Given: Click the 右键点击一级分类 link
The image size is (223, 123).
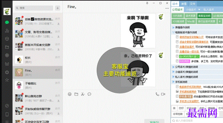Looking at the screenshot, I should coord(189,52).
